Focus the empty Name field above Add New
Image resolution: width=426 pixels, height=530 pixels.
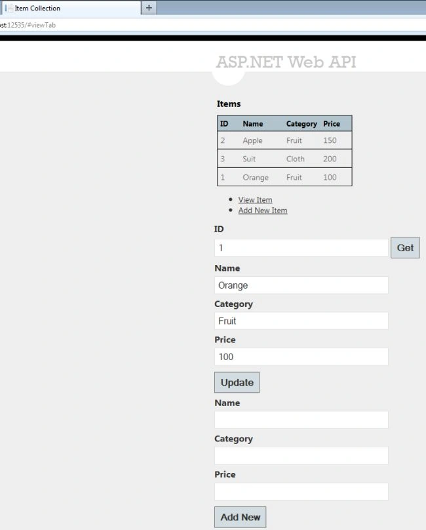[x=301, y=420]
